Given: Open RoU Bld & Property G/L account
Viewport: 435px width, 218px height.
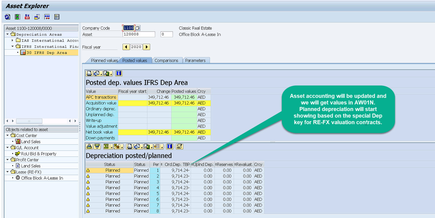Looking at the screenshot, I should 39,154.
